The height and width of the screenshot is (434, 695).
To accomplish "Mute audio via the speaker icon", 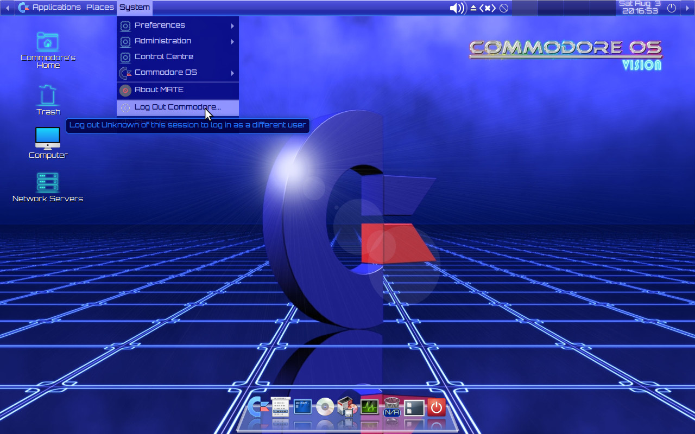I will 456,8.
